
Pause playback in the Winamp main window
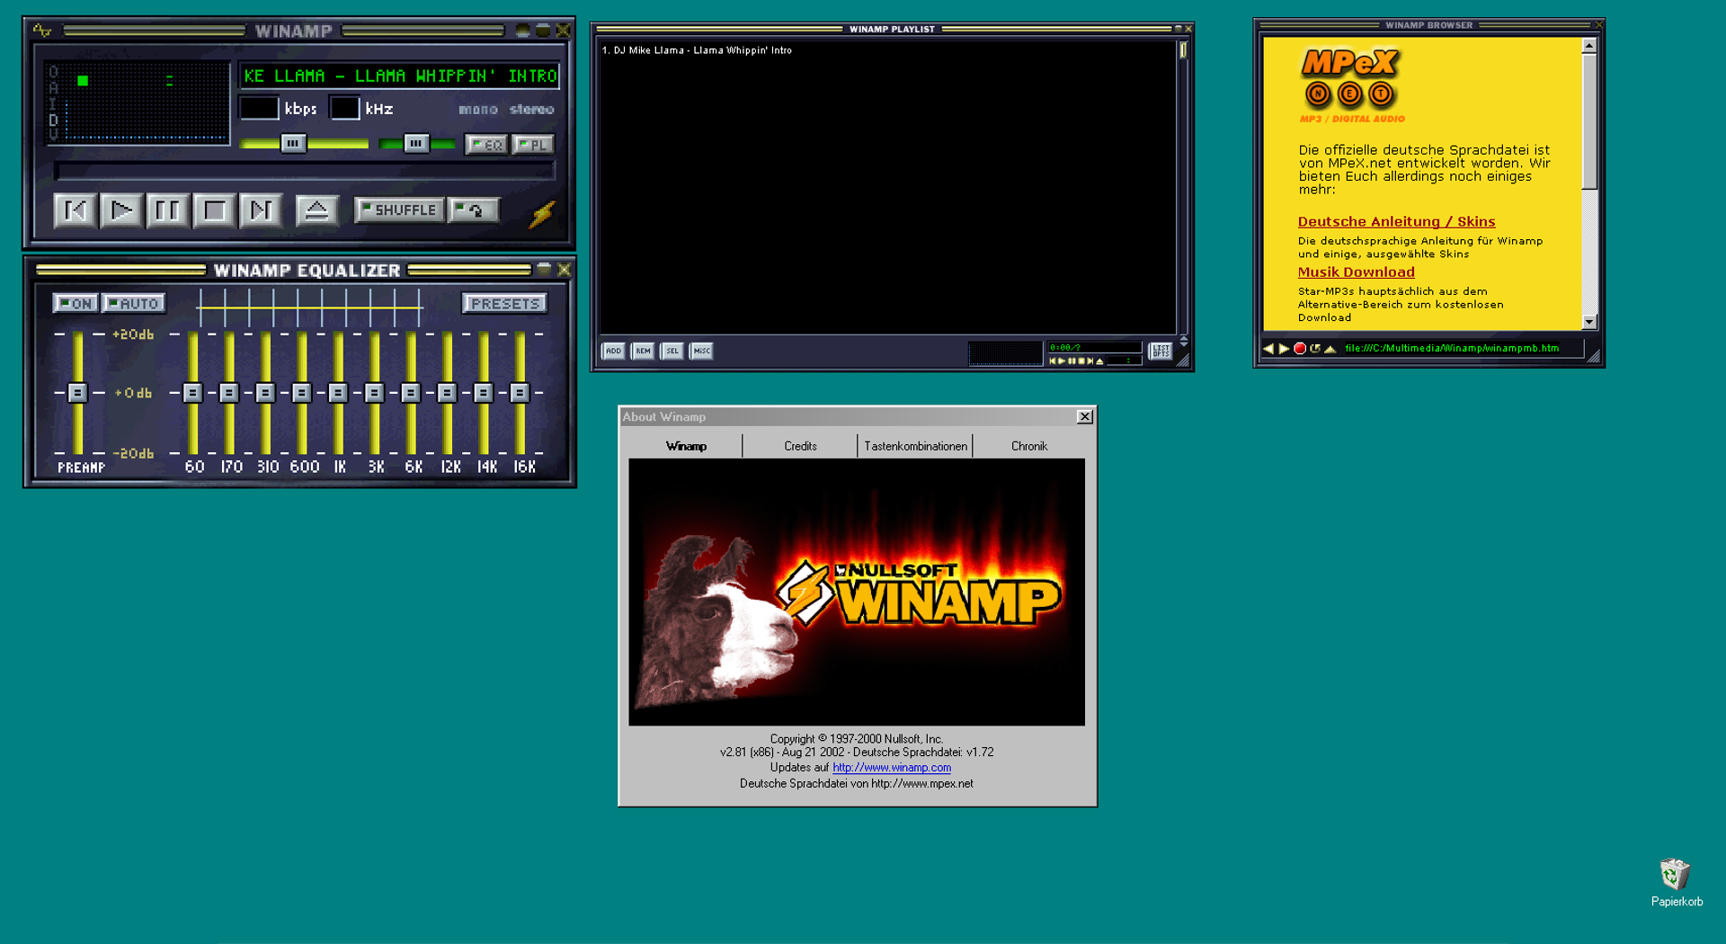(x=168, y=211)
